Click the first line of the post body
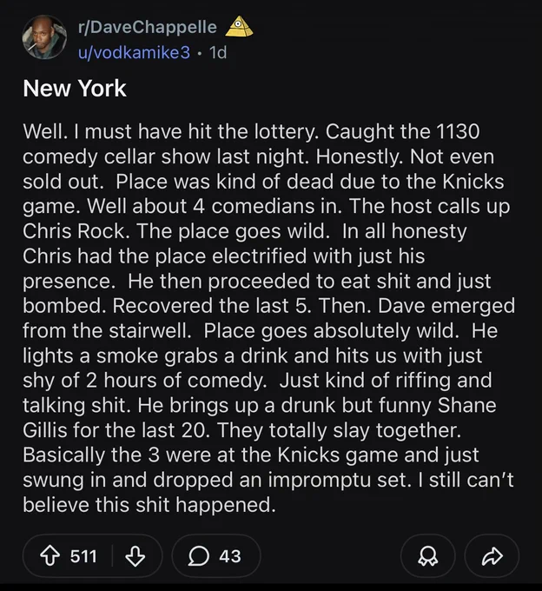 (x=251, y=132)
